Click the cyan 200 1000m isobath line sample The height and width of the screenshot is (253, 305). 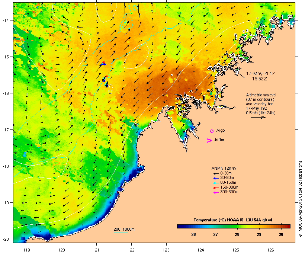tap(121, 233)
